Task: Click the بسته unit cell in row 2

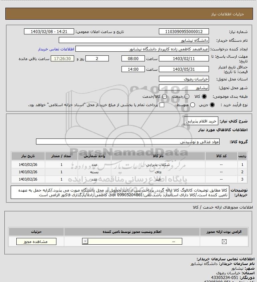Action: tap(94, 172)
